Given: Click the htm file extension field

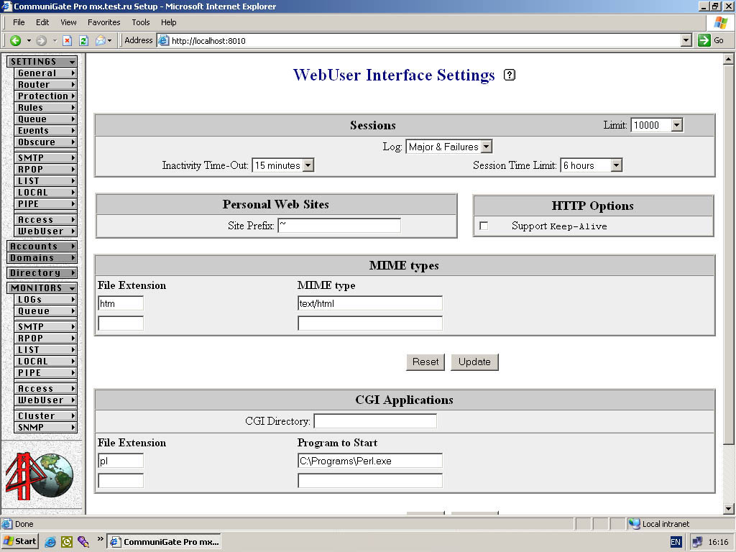Looking at the screenshot, I should [121, 303].
